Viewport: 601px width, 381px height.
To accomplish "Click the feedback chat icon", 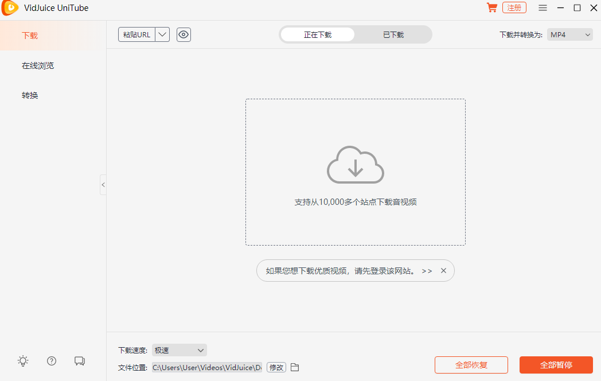I will point(79,361).
